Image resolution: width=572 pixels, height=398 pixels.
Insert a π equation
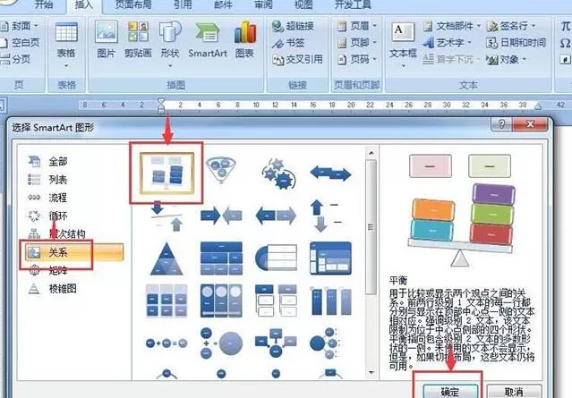566,26
